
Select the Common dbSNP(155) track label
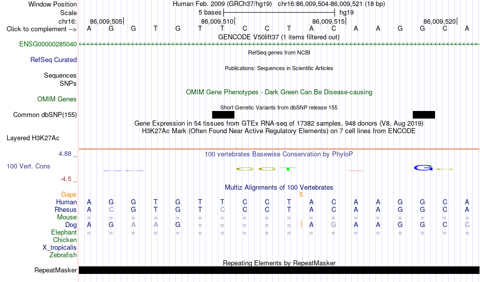click(45, 115)
